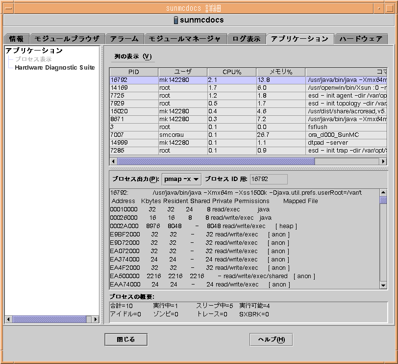
Task: Open the モジュールマネージャ tab
Action: point(185,39)
